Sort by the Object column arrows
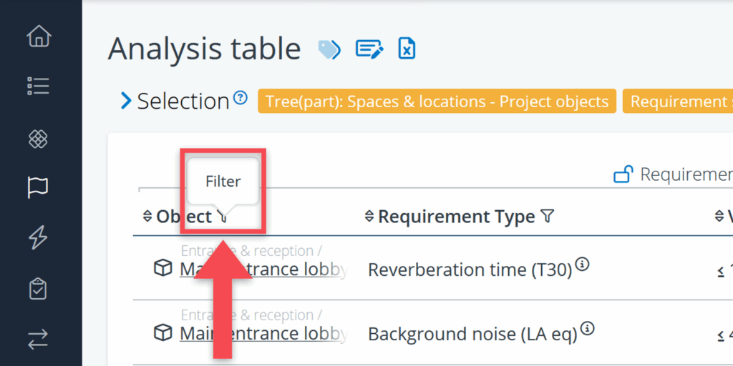733x366 pixels. pyautogui.click(x=147, y=217)
